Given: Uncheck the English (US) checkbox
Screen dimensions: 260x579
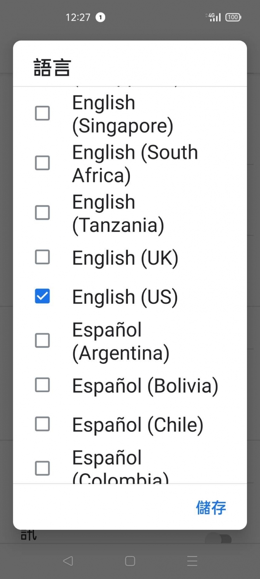Looking at the screenshot, I should [42, 296].
